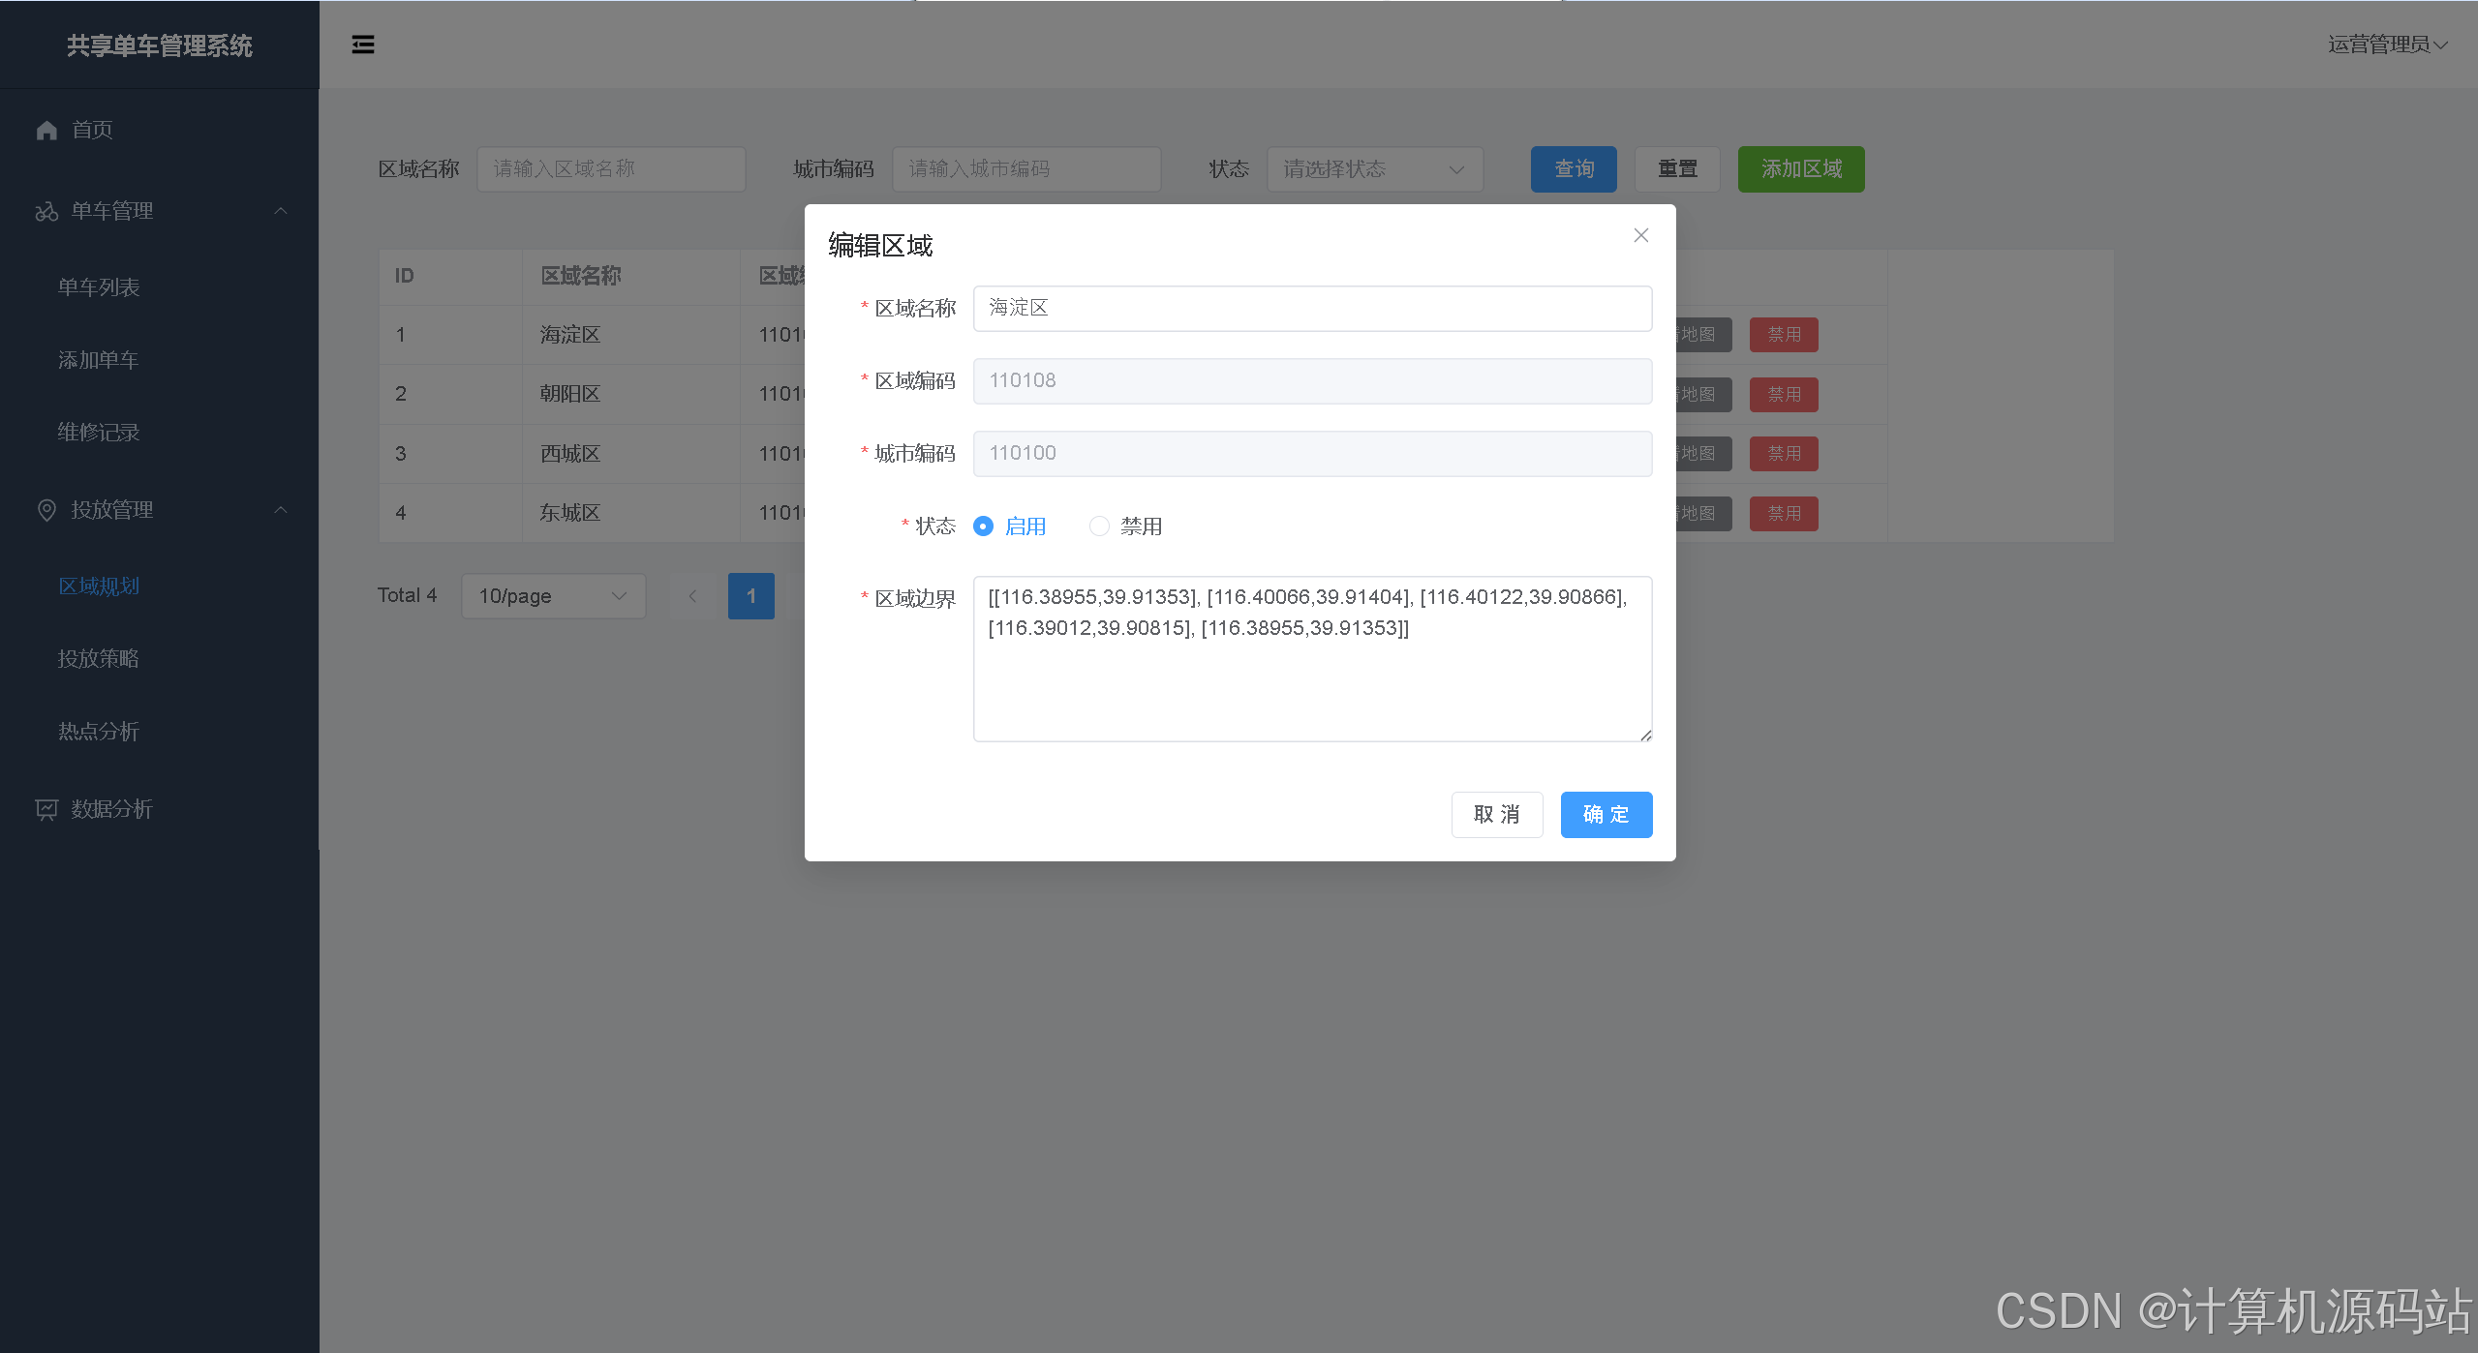Select the 启用 status radio button
The width and height of the screenshot is (2478, 1353).
(x=983, y=526)
